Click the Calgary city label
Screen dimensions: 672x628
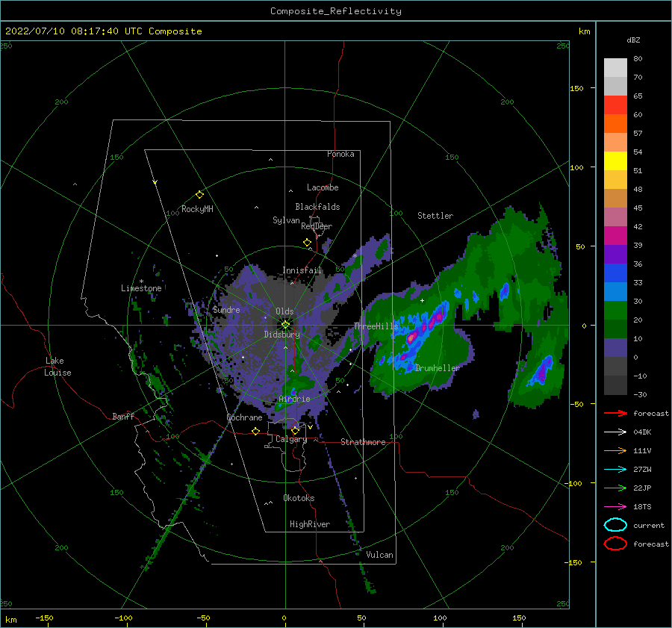pos(291,439)
